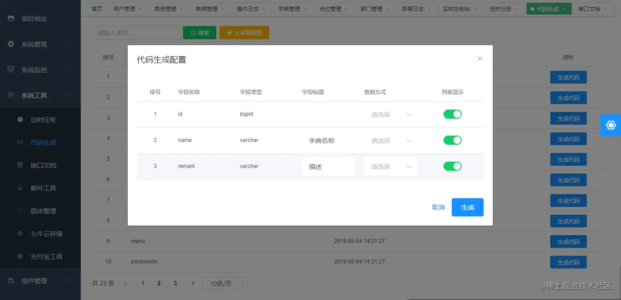Screen dimensions: 621x300
Task: Disable list display for the id field
Action: [x=452, y=114]
